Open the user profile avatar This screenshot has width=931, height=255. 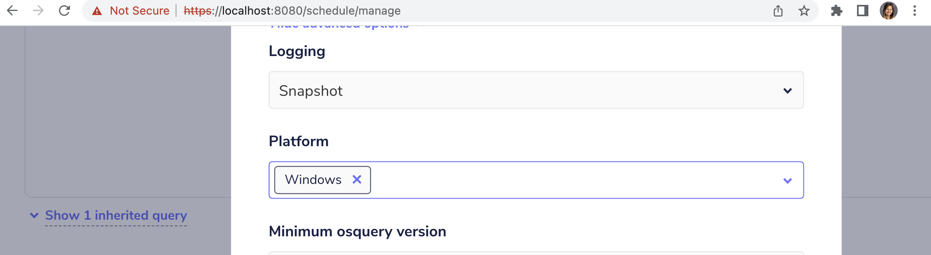(888, 11)
